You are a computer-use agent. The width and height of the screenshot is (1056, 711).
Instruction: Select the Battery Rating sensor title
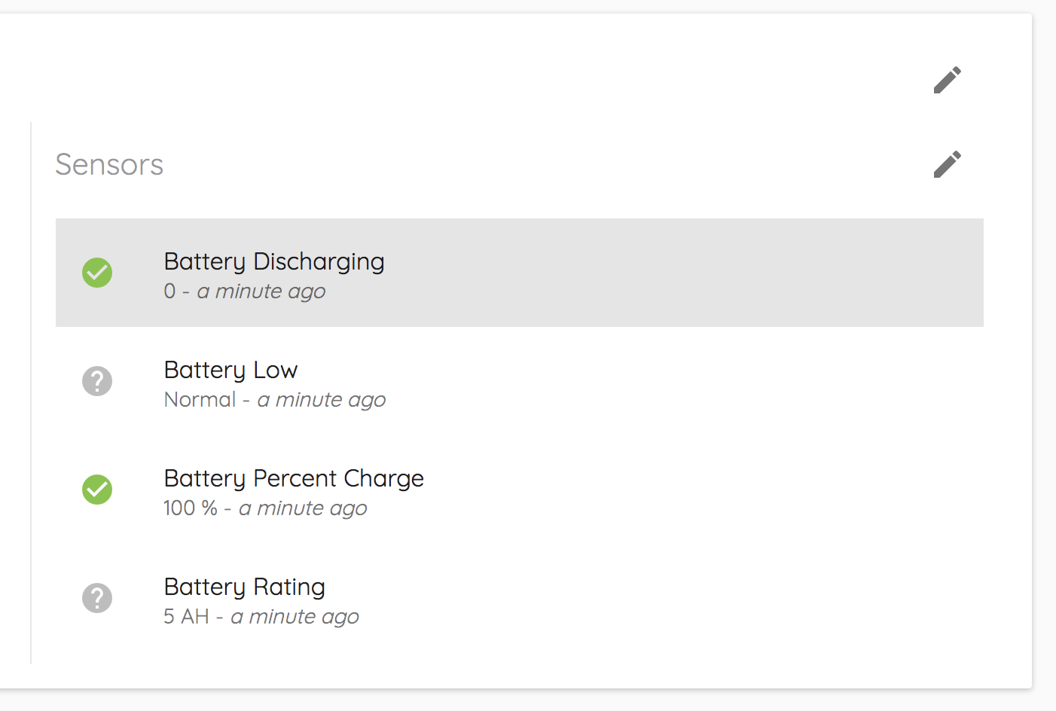[245, 587]
